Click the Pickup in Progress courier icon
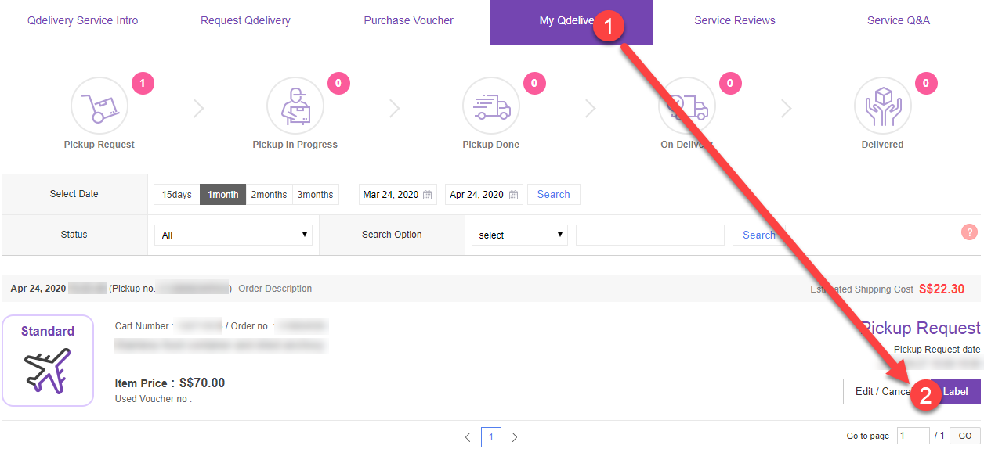 coord(295,106)
